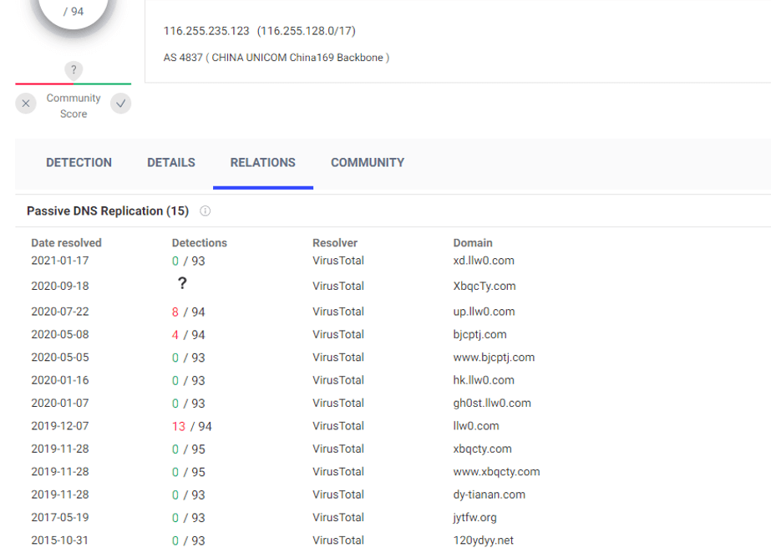The image size is (771, 558).
Task: Open the DETAILS tab
Action: click(171, 163)
